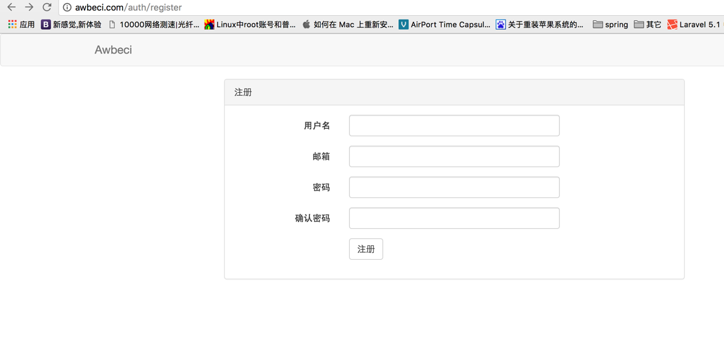
Task: View site info icon beside awbeci.com
Action: click(x=68, y=8)
